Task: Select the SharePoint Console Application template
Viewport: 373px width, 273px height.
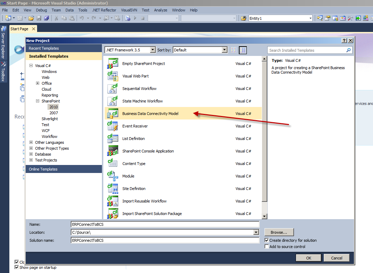Action: click(183, 151)
